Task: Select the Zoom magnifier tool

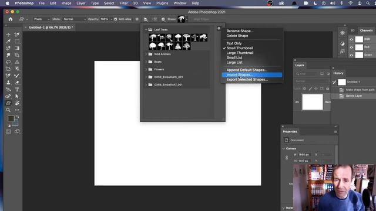Action: (x=8, y=110)
